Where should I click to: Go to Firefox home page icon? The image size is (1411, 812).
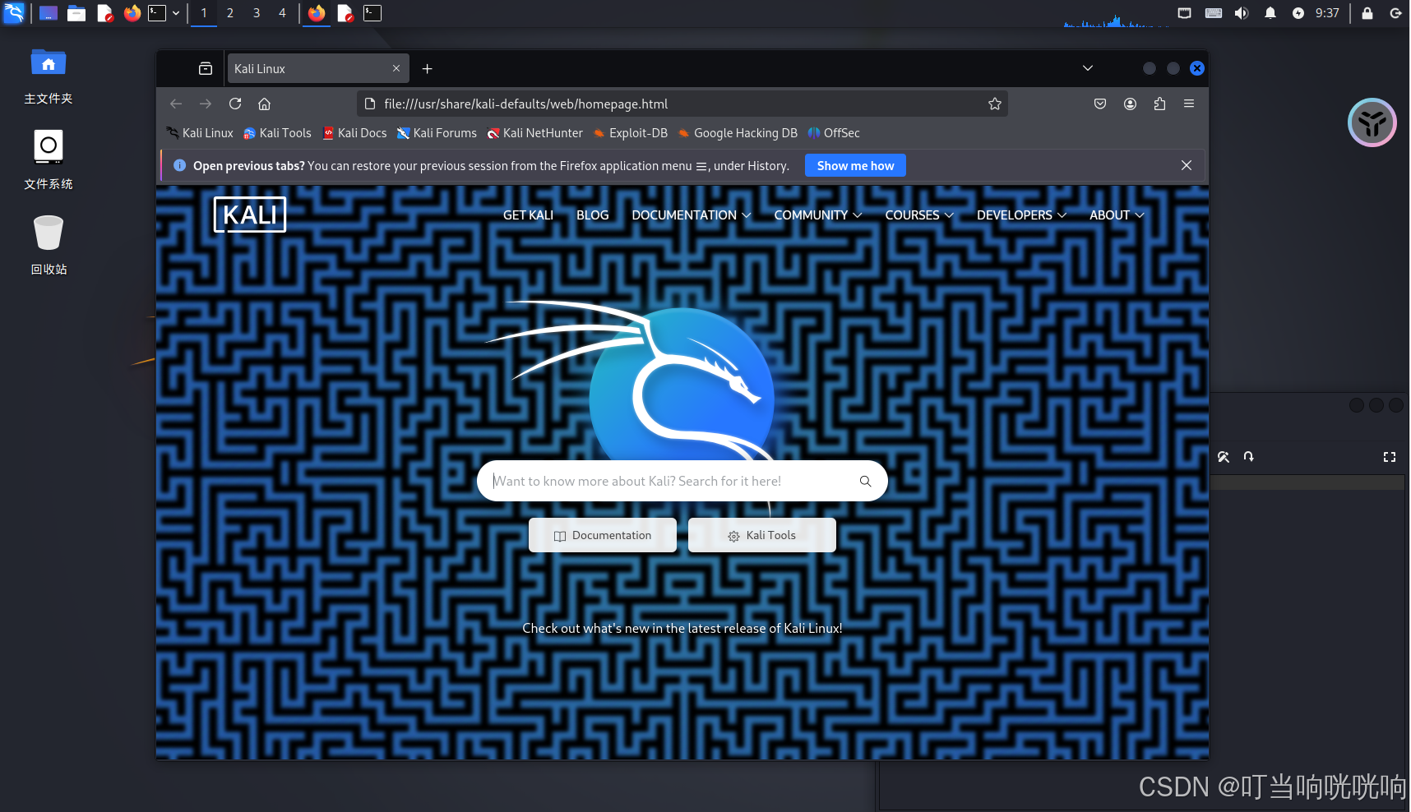tap(265, 104)
